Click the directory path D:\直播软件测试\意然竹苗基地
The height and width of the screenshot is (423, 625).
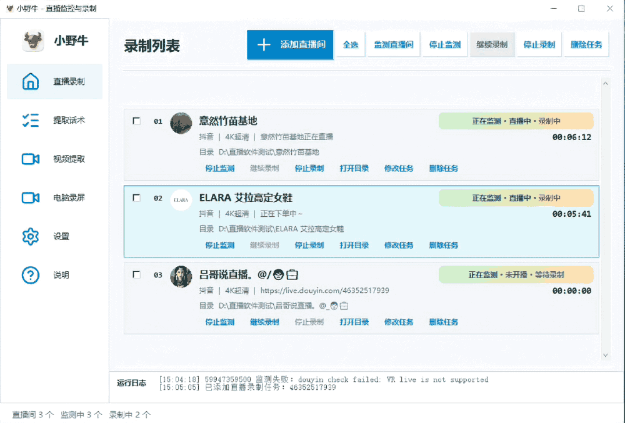[x=269, y=152]
